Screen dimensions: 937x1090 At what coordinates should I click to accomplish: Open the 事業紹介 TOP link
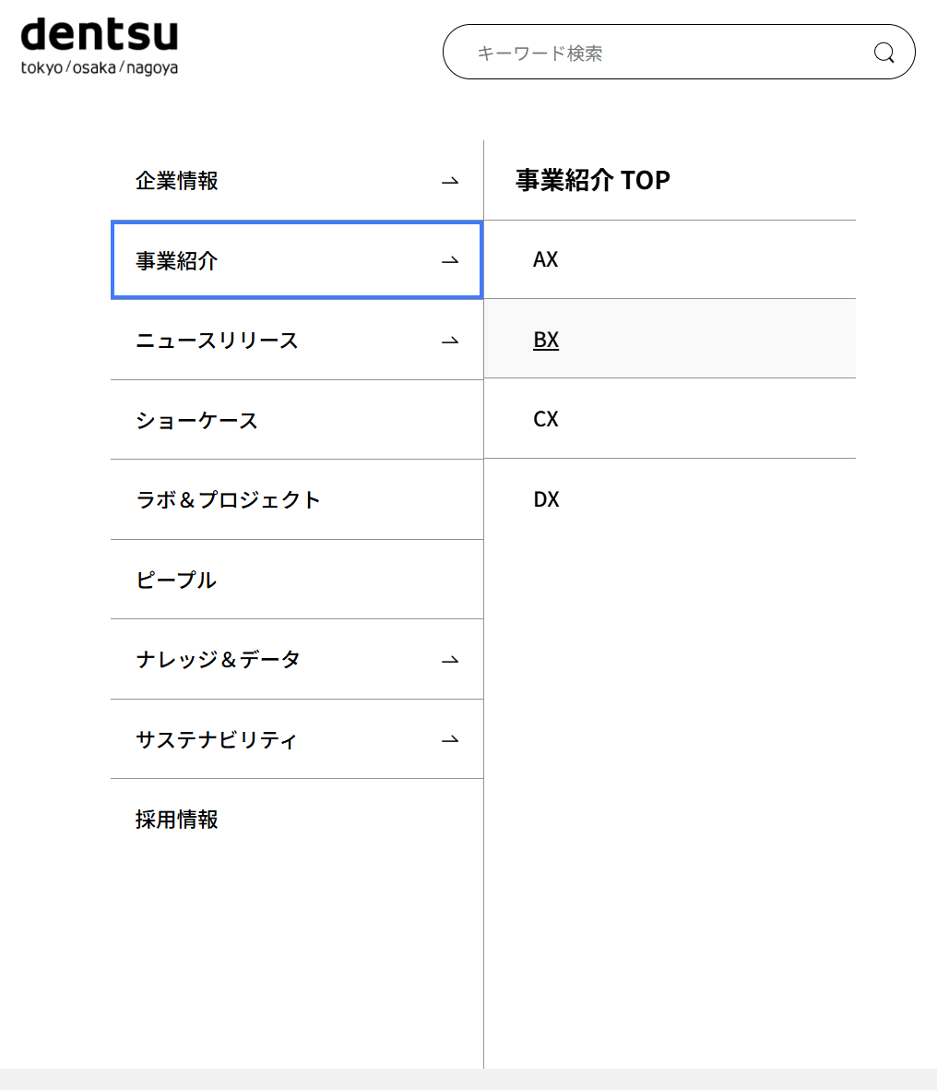click(x=592, y=180)
